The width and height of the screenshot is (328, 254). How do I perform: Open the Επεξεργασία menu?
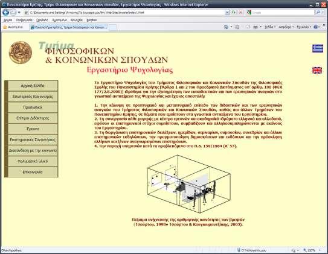pos(24,20)
